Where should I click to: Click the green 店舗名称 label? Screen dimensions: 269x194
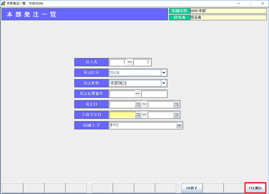coord(180,11)
